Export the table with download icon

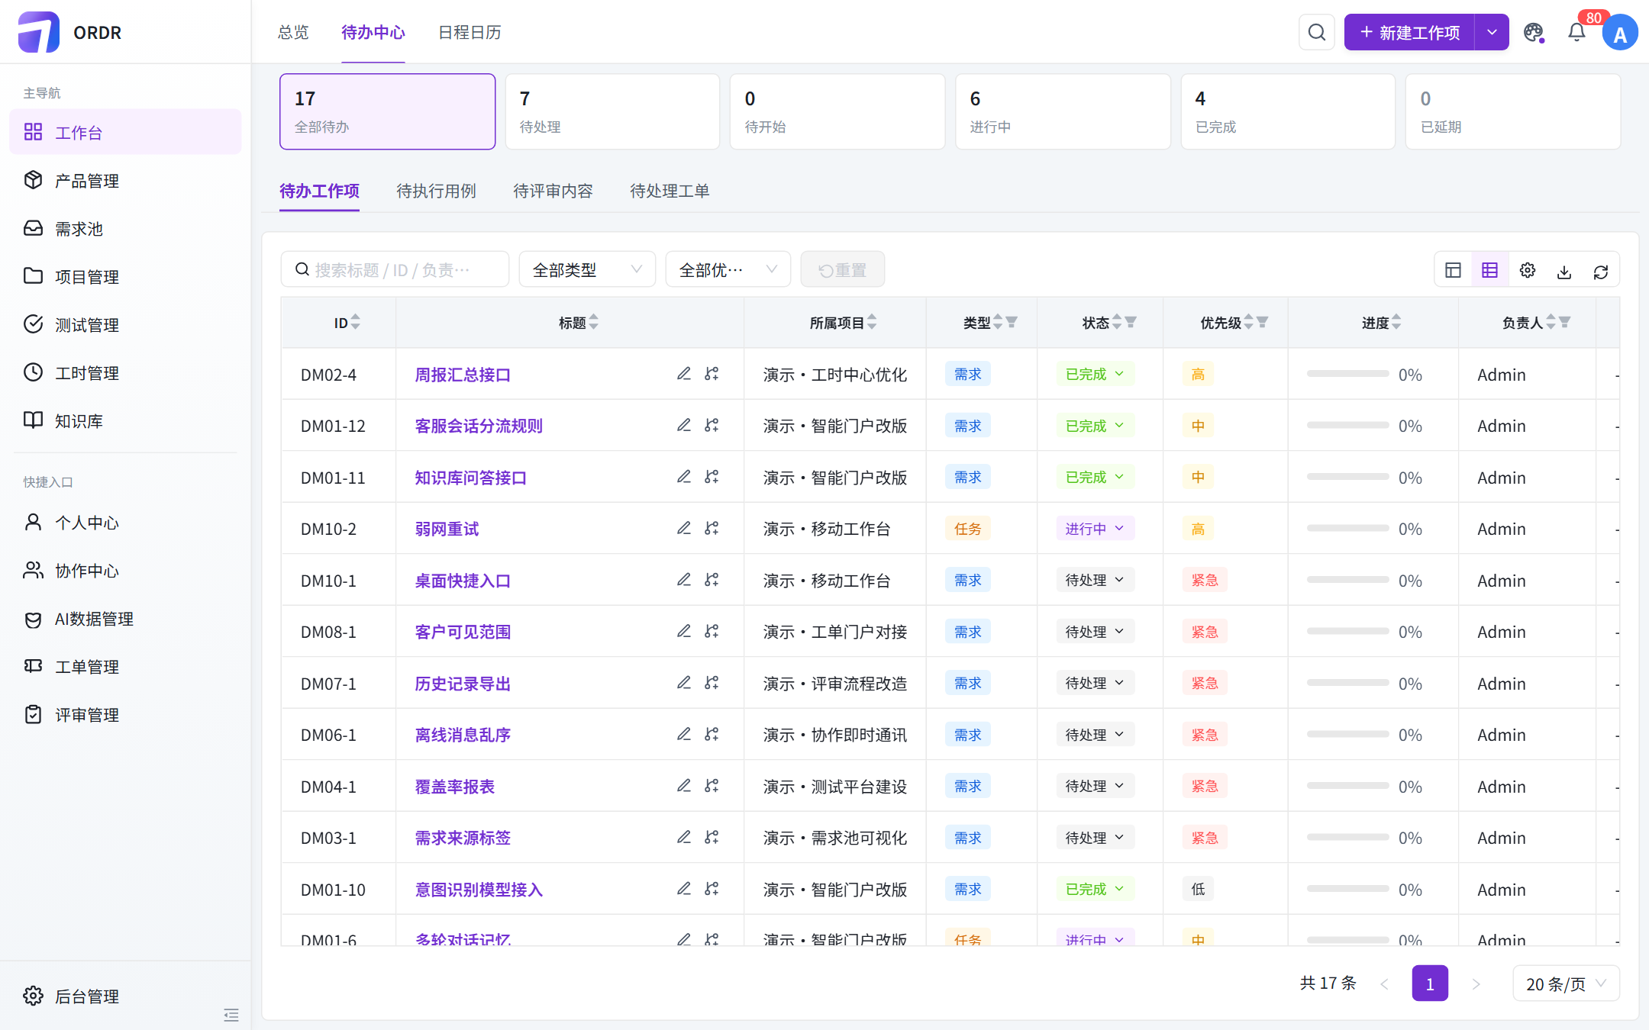point(1564,272)
